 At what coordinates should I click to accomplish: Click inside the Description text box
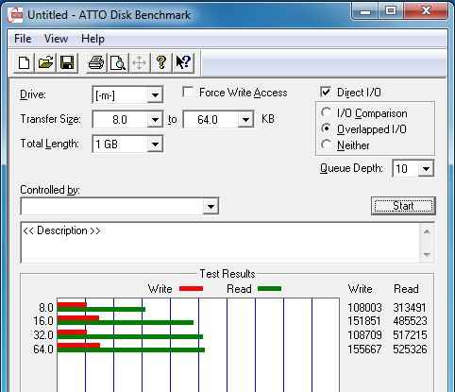coord(220,243)
